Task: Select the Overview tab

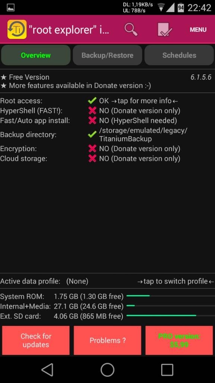Action: click(x=36, y=55)
